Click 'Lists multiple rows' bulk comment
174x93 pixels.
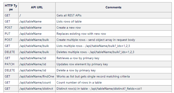[x=93, y=46]
